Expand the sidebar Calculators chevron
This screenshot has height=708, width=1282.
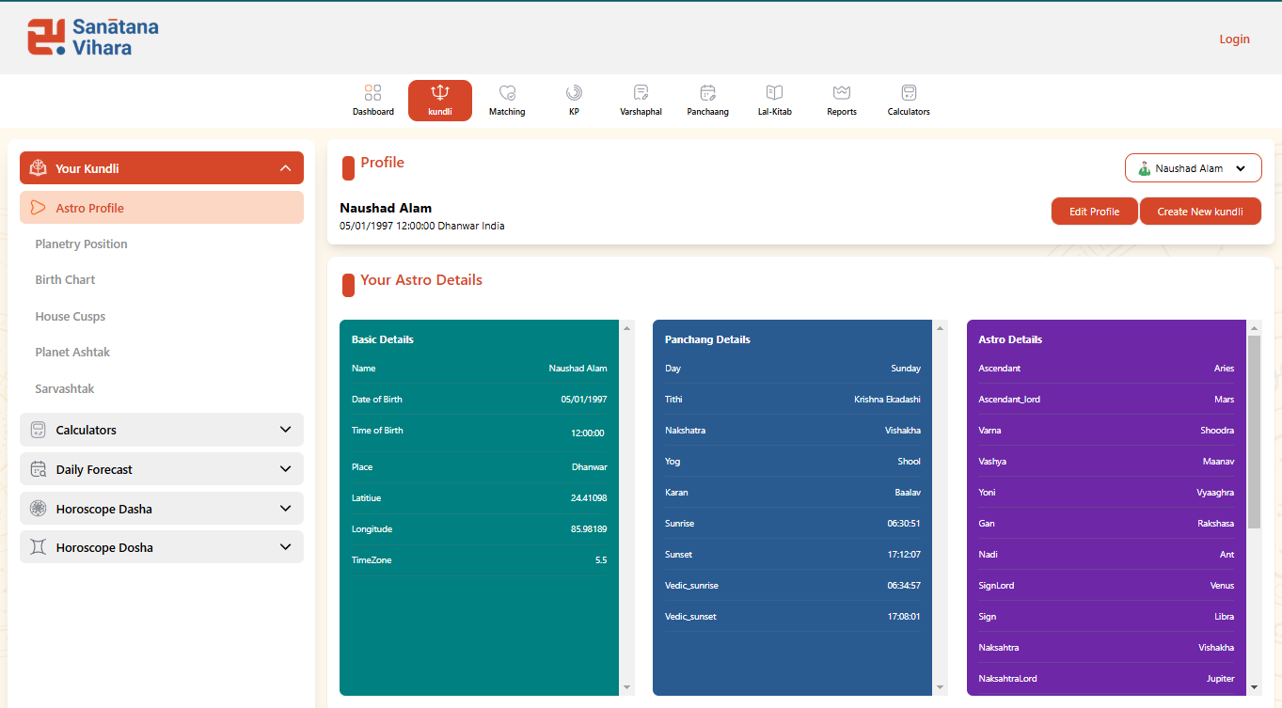click(x=286, y=430)
